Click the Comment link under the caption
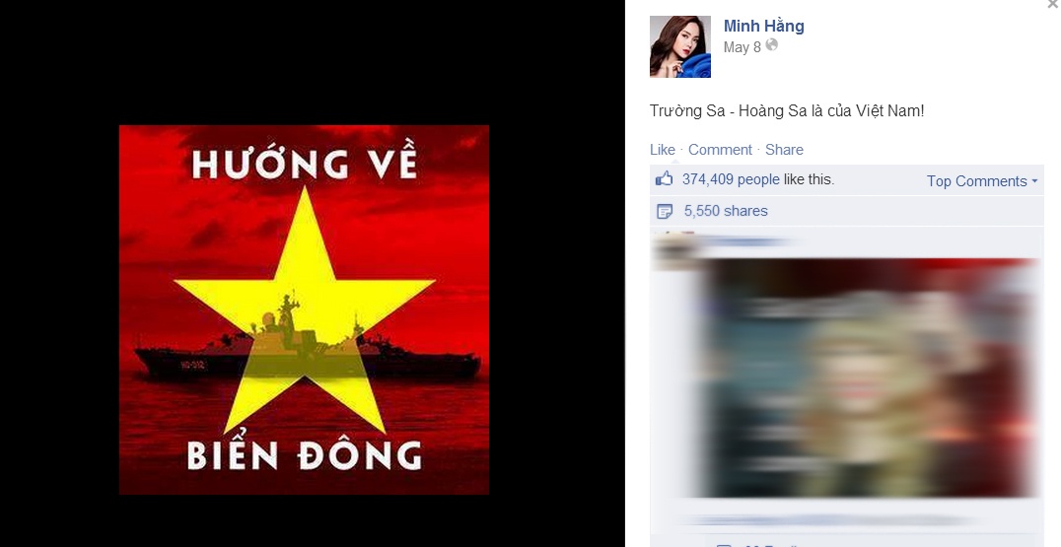 [720, 150]
